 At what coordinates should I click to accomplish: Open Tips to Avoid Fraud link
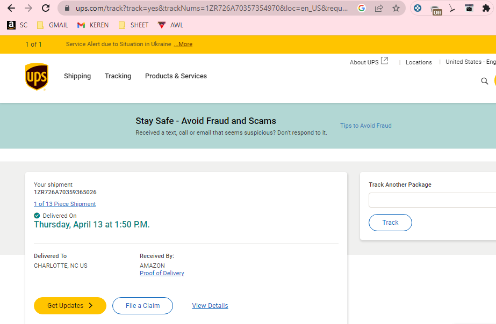[366, 126]
